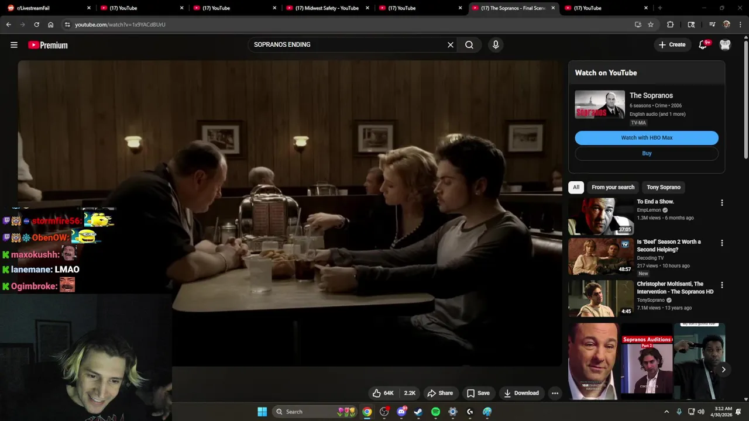Switch to Midwest Safety YouTube tab
The image size is (749, 421).
coord(327,8)
